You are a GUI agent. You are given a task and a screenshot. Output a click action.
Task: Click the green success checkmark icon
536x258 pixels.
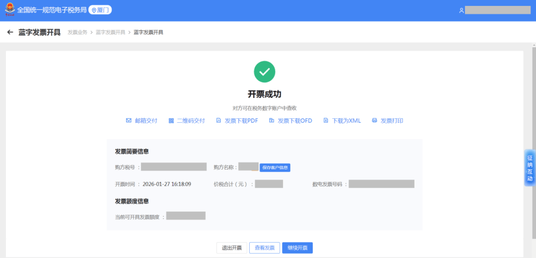pos(265,72)
